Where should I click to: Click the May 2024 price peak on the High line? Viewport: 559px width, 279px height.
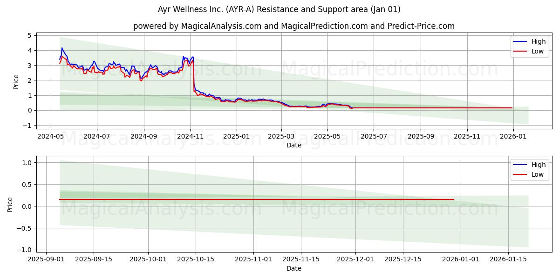(62, 48)
